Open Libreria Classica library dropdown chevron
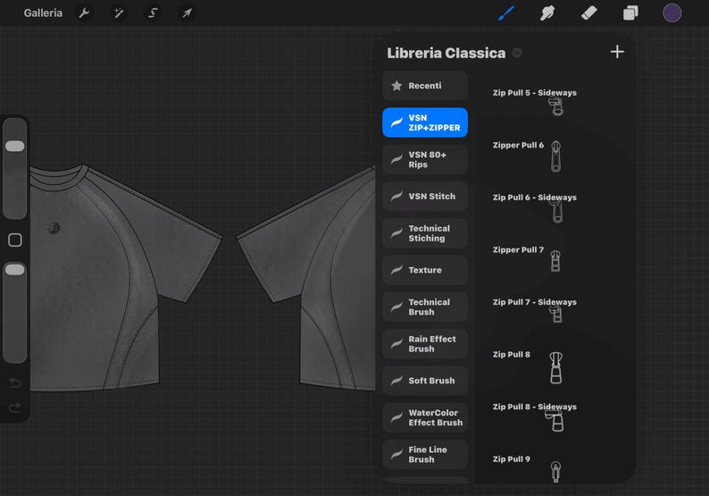The width and height of the screenshot is (709, 496). tap(517, 53)
